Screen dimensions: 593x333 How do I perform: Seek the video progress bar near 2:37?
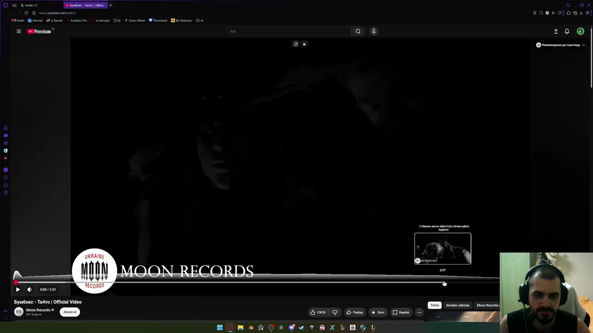point(443,283)
